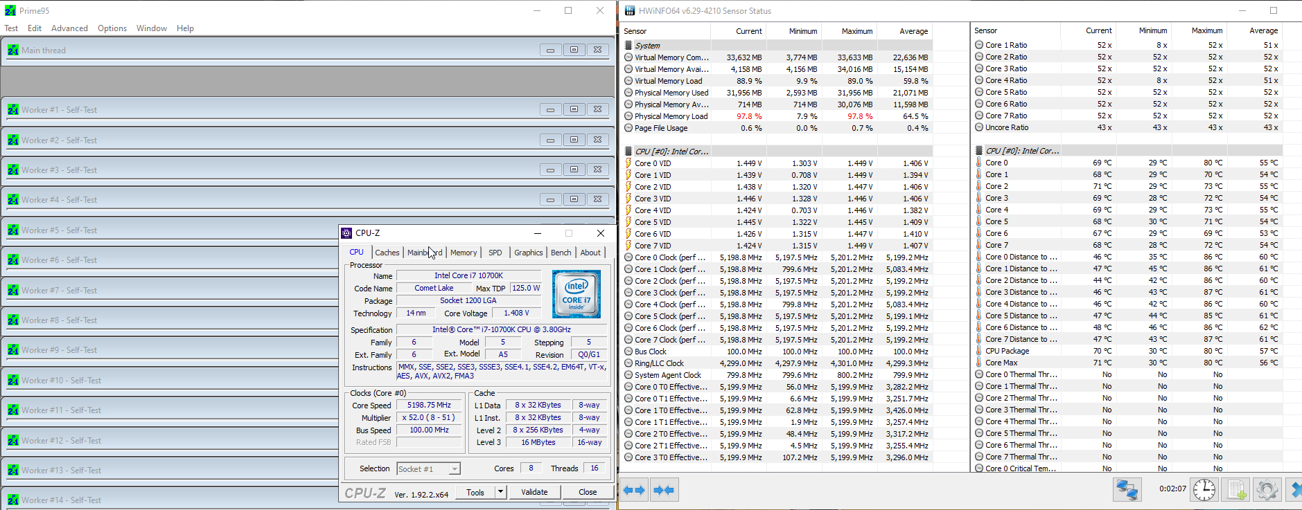Select the Core 4 Ratio sensor row

pyautogui.click(x=1127, y=80)
